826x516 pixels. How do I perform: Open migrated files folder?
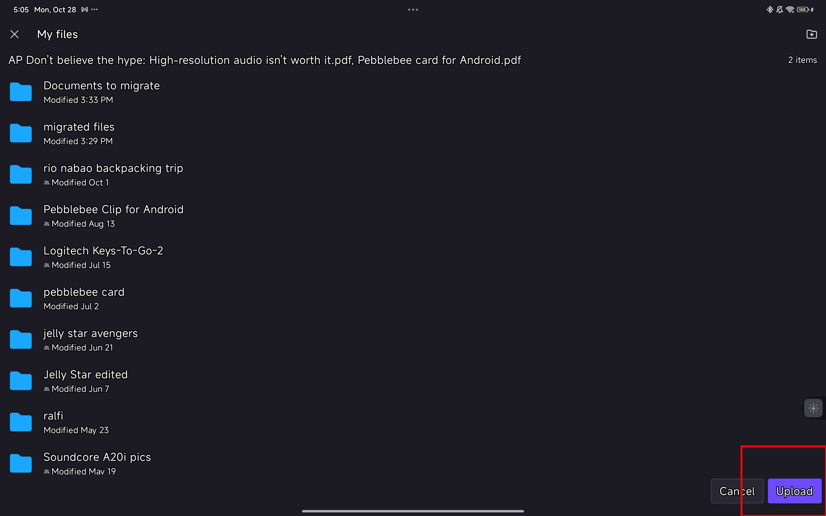point(78,133)
